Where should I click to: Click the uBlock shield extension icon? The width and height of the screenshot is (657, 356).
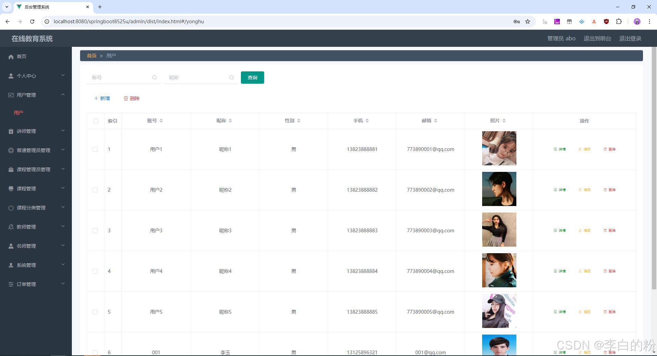click(606, 22)
